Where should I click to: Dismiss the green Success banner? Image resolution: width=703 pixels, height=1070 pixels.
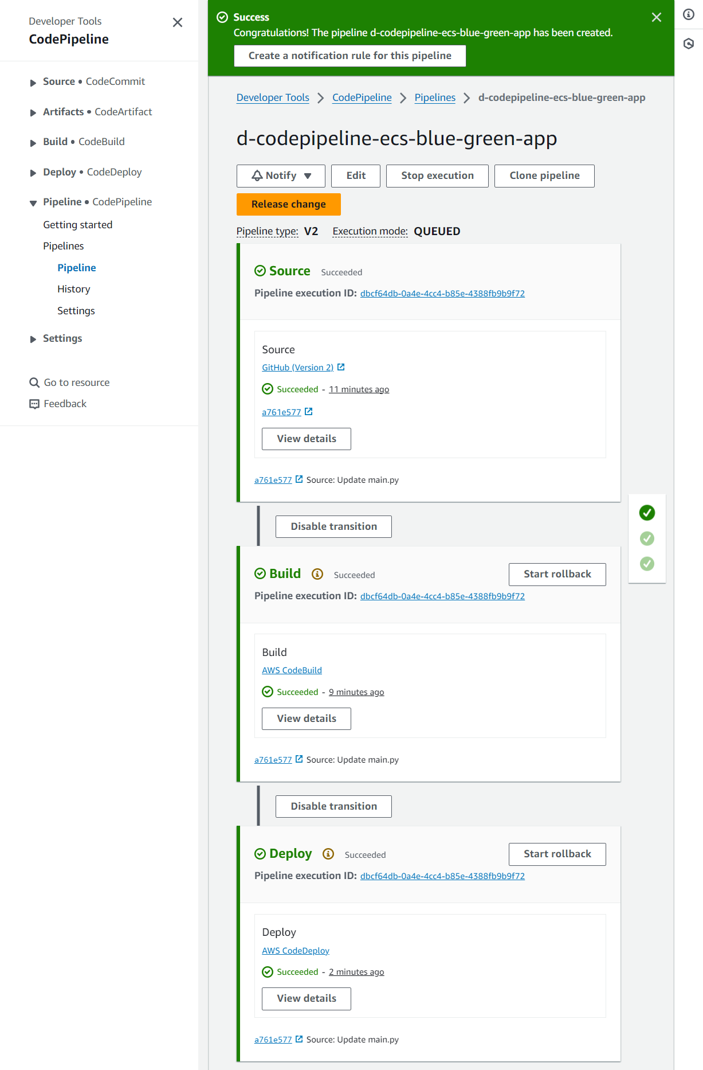click(x=657, y=17)
